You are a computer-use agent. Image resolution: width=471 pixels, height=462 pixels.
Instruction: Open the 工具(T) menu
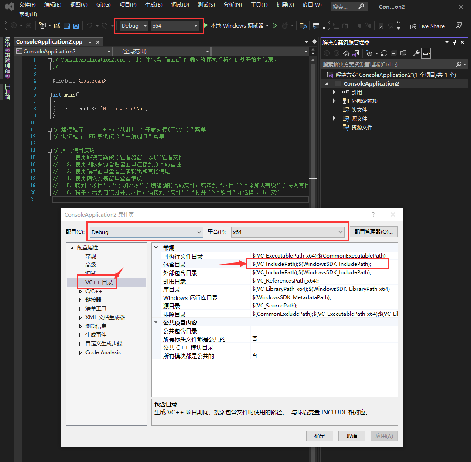[259, 5]
